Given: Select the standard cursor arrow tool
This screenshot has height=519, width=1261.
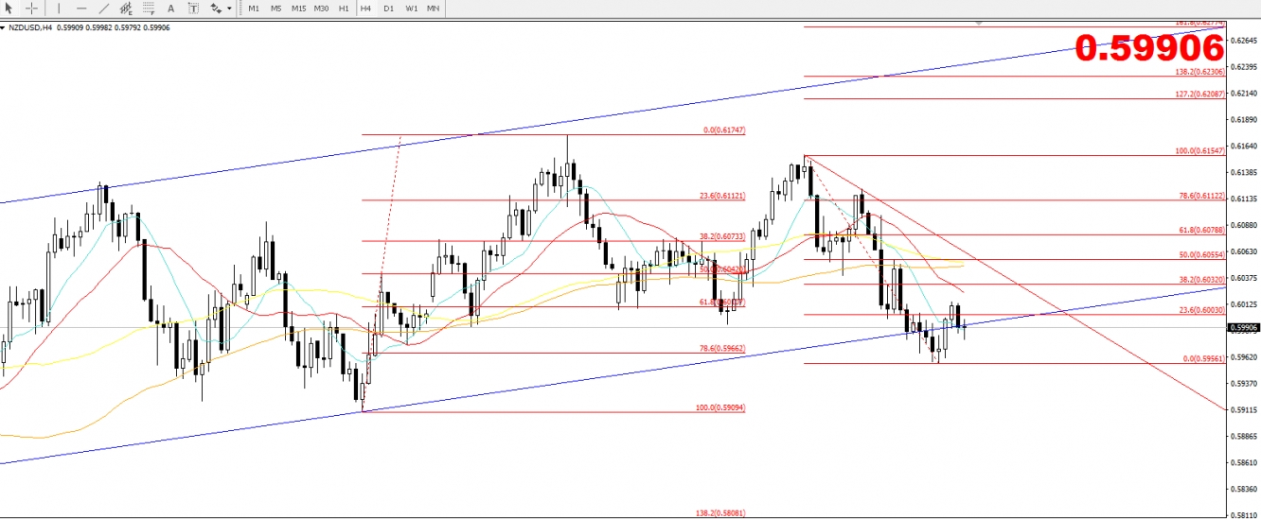Looking at the screenshot, I should [x=9, y=9].
